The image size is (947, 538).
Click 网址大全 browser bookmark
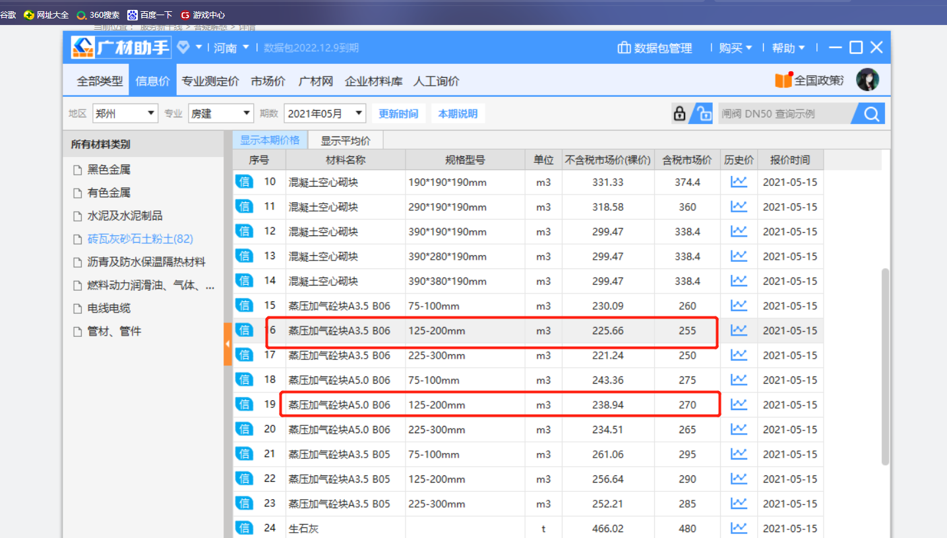(46, 15)
